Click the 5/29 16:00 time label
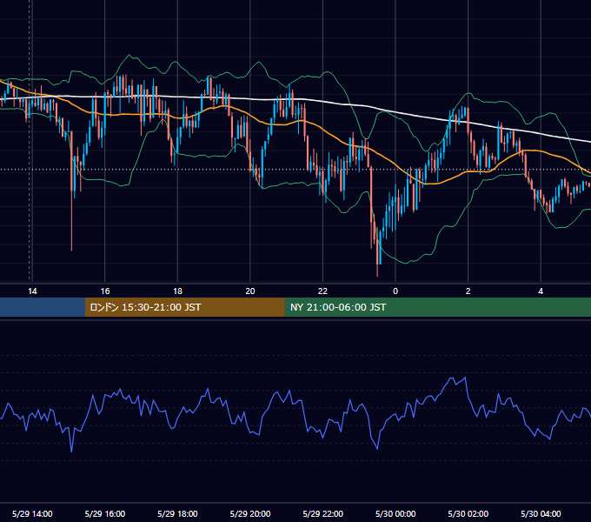The image size is (591, 522). pos(105,513)
